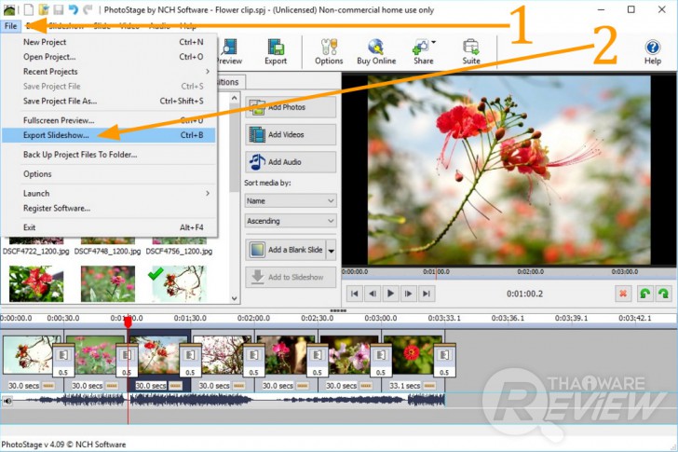Viewport: 678px width, 452px height.
Task: Click the media list scroll up arrow
Action: point(235,99)
